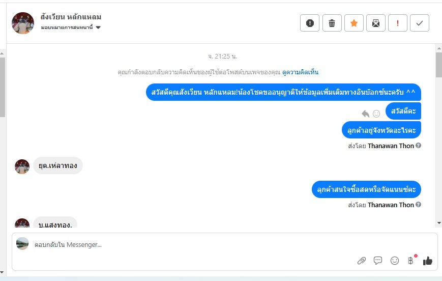Mark conversation as done with checkmark

[420, 23]
